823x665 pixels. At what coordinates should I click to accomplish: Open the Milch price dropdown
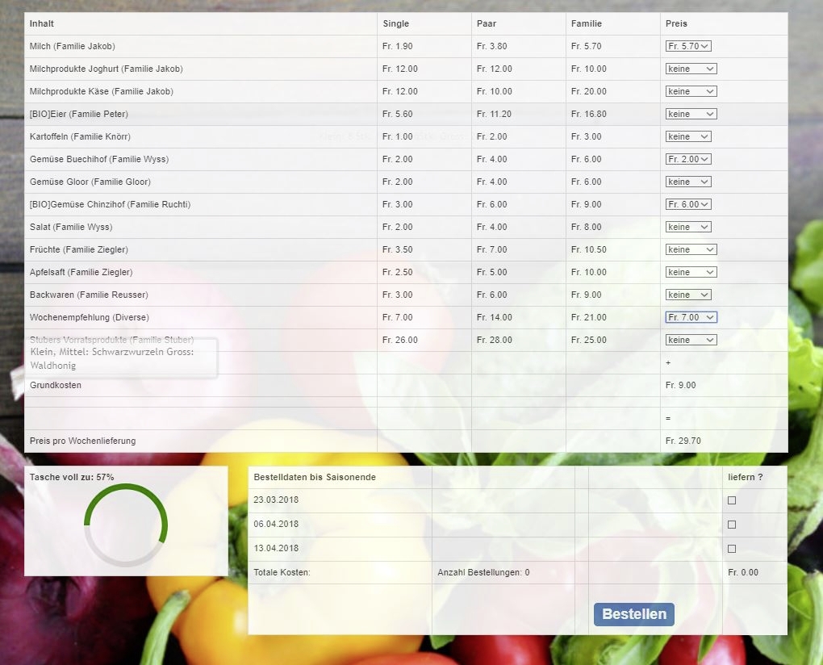pos(688,47)
